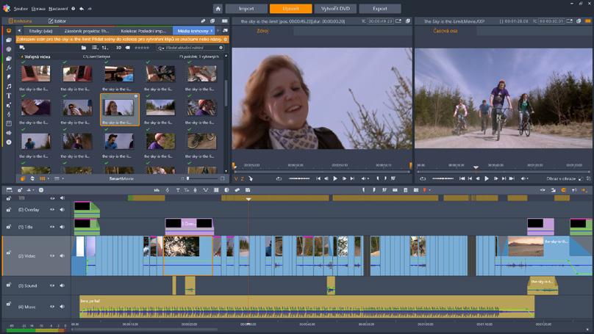Open the Soubor menu

point(21,8)
